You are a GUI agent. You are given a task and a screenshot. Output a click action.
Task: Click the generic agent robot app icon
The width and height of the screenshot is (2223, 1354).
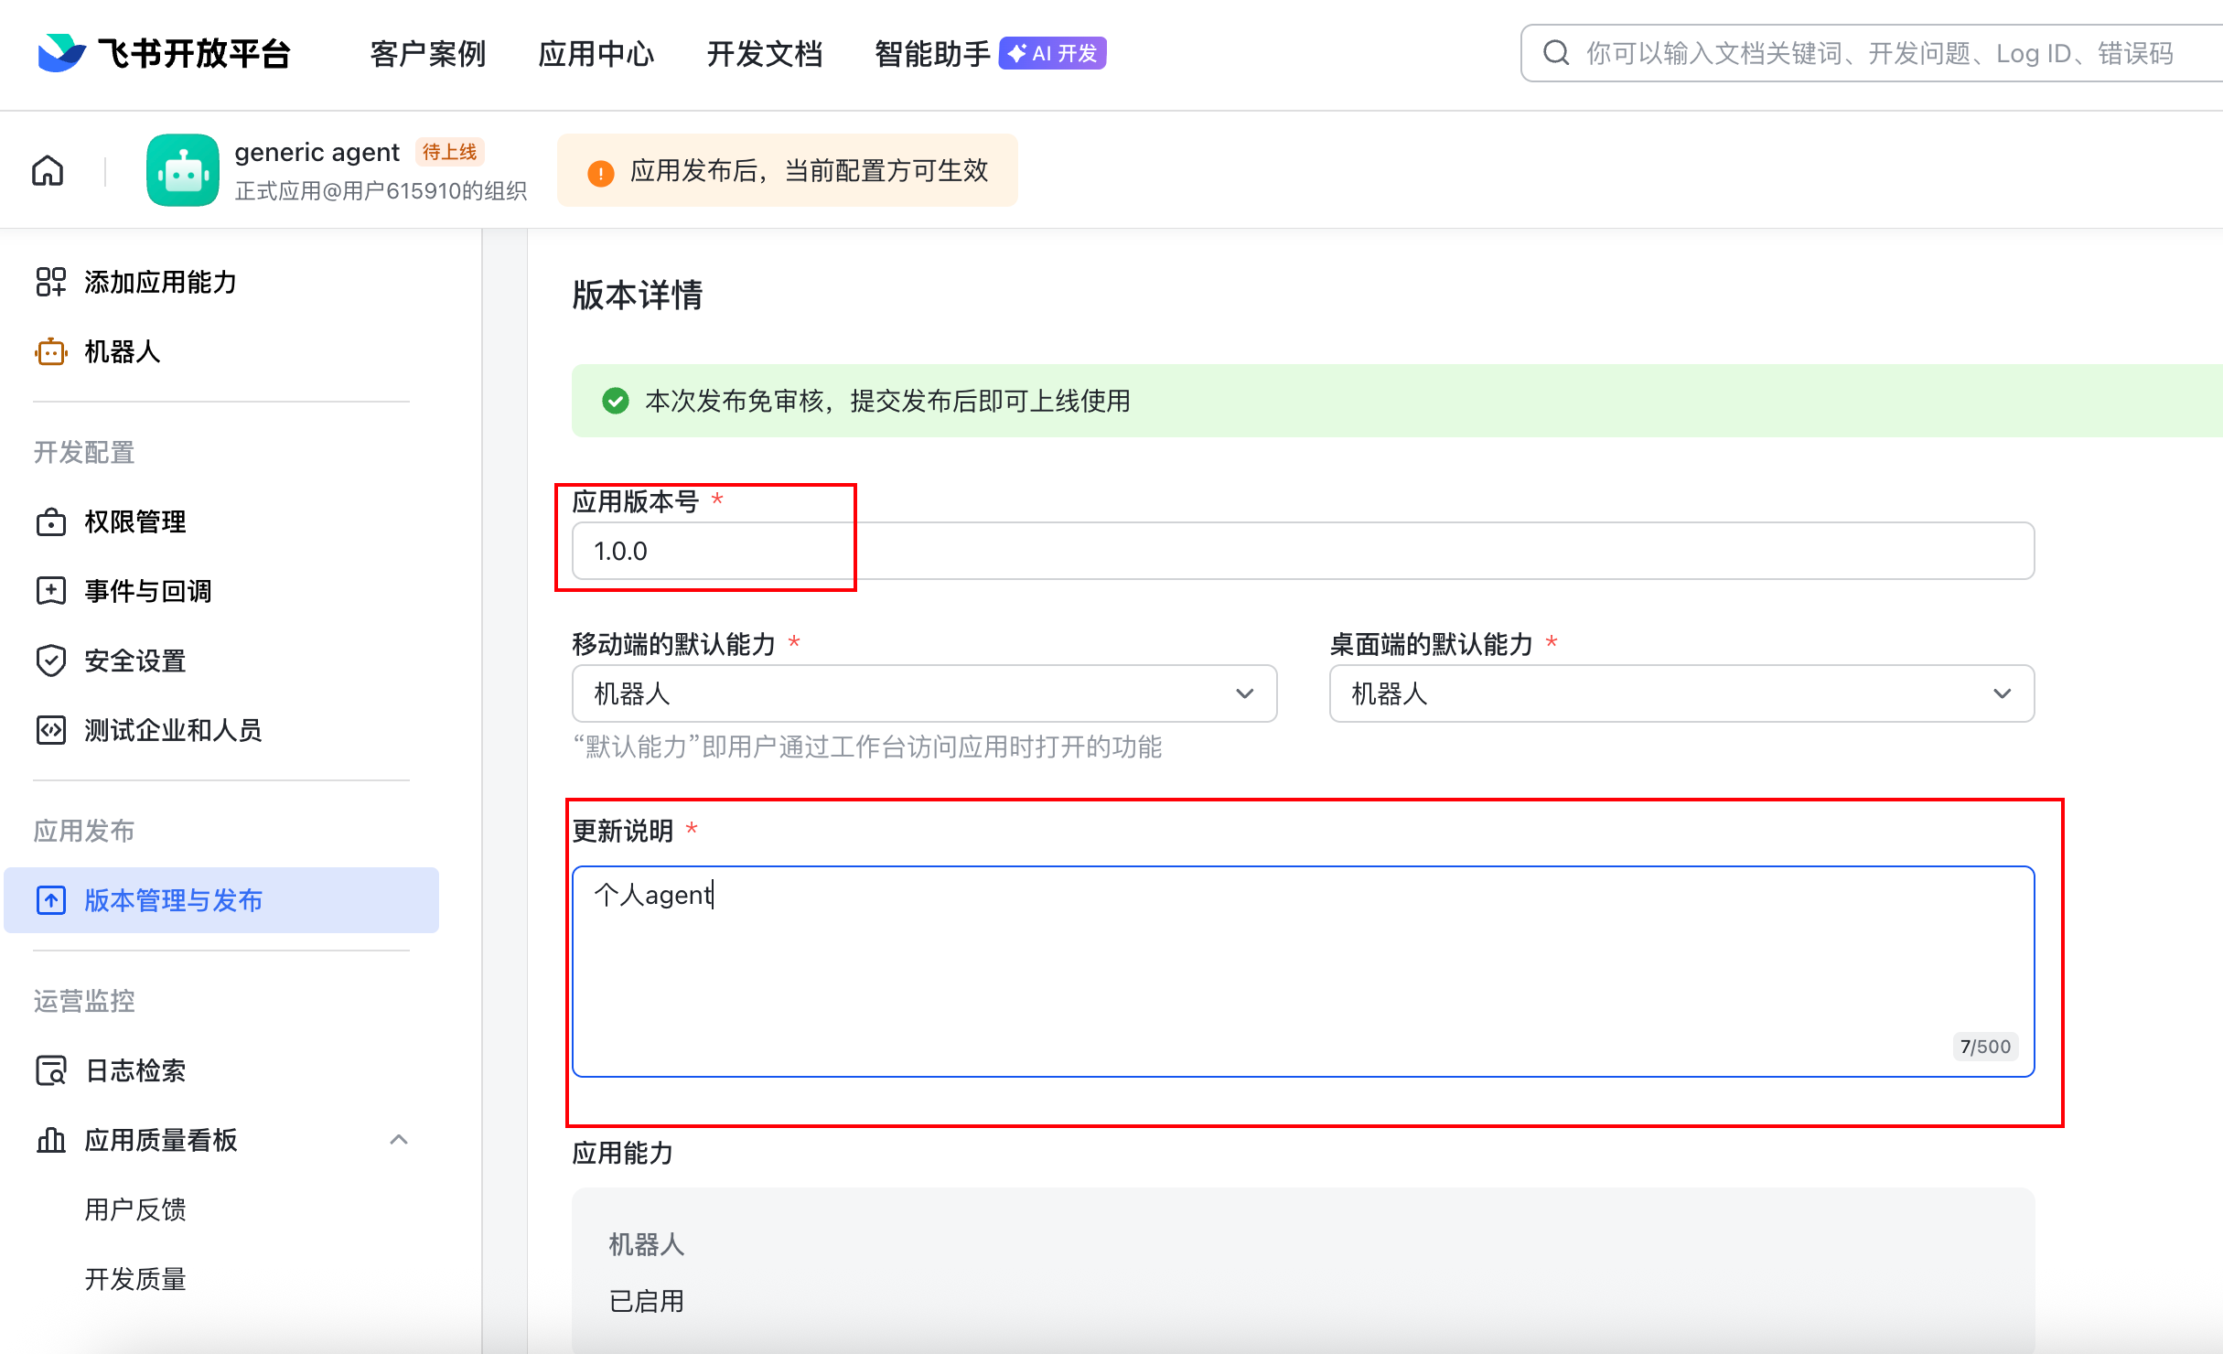pyautogui.click(x=183, y=170)
